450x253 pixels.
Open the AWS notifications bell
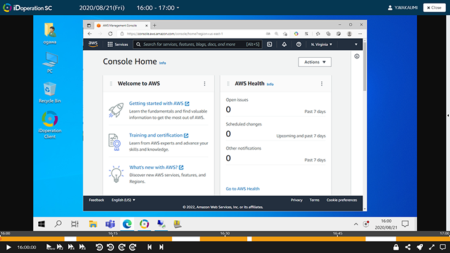(x=284, y=44)
